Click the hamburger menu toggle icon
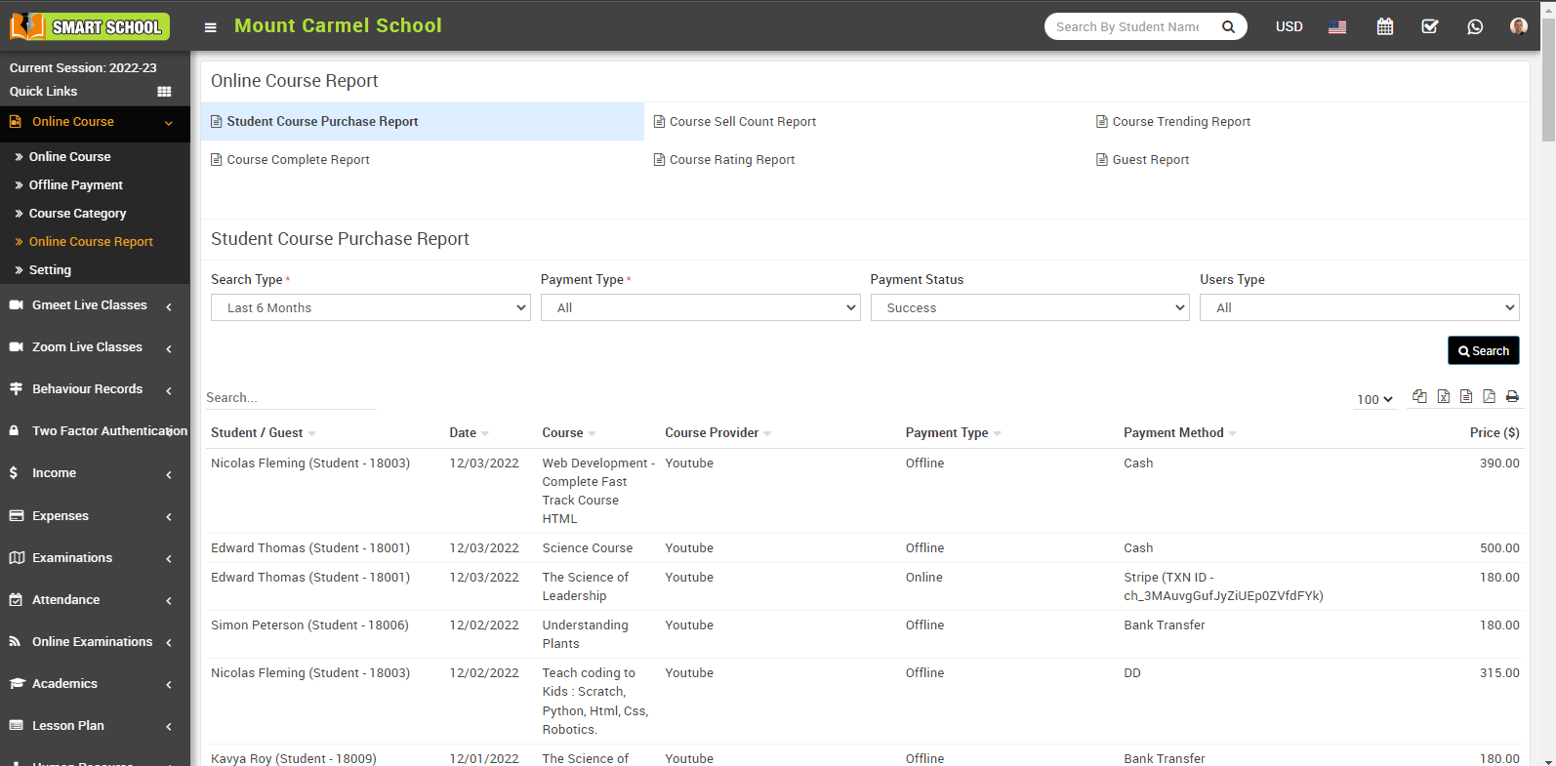The height and width of the screenshot is (766, 1556). pos(210,27)
